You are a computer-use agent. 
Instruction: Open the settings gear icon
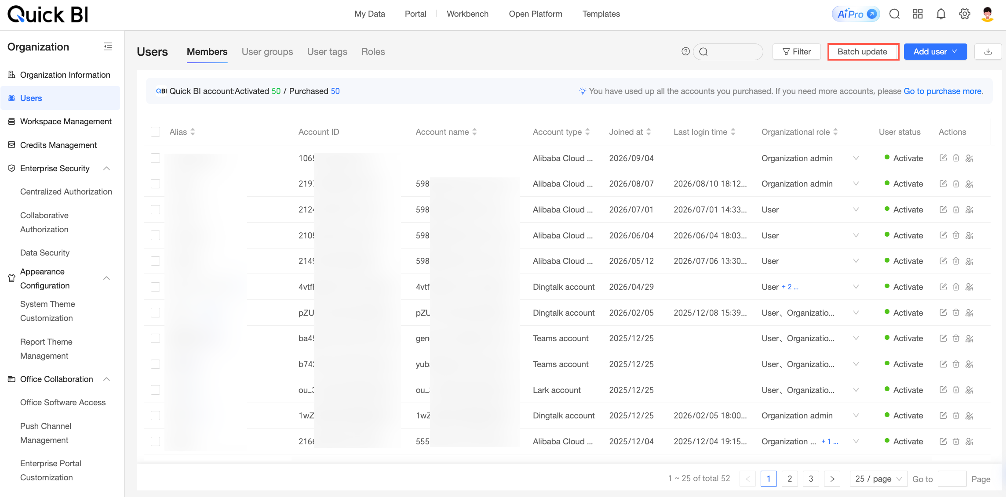pyautogui.click(x=965, y=14)
